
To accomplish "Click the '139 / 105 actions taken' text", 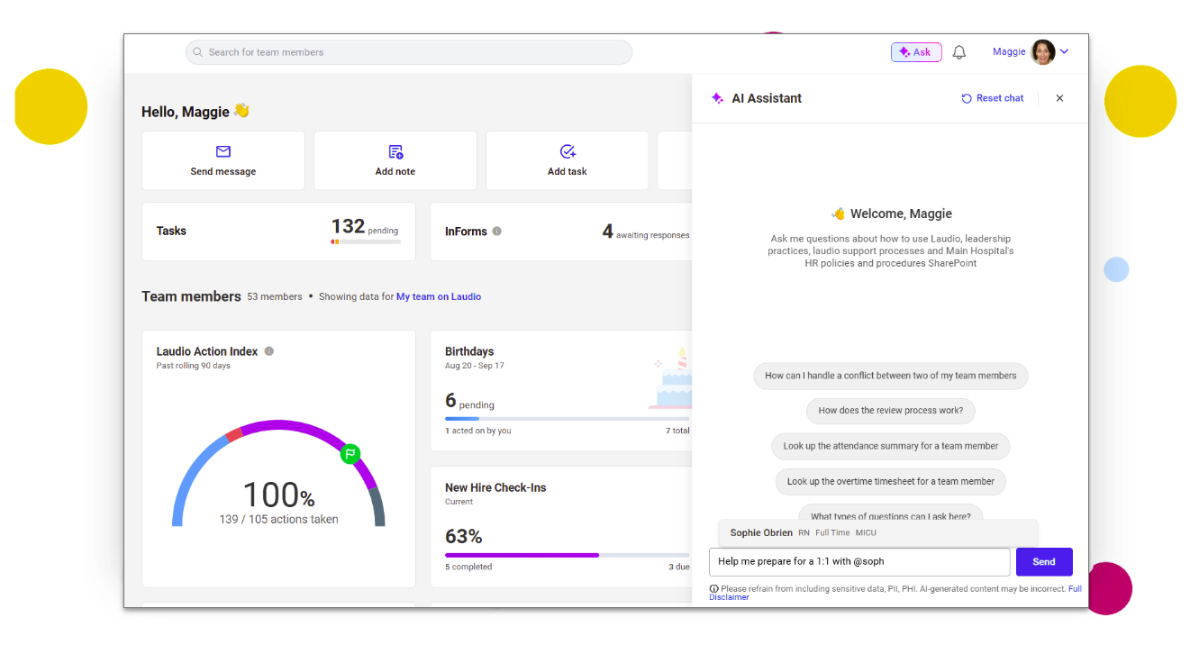I will point(279,519).
